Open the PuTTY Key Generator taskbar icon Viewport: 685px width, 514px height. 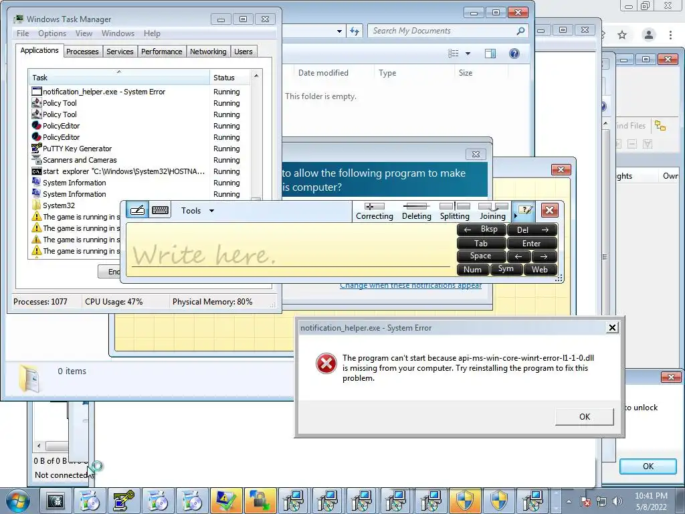click(124, 501)
